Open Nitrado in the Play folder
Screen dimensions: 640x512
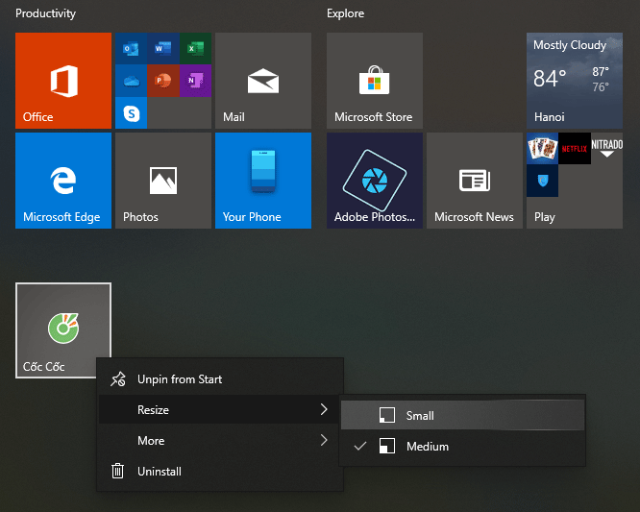607,148
